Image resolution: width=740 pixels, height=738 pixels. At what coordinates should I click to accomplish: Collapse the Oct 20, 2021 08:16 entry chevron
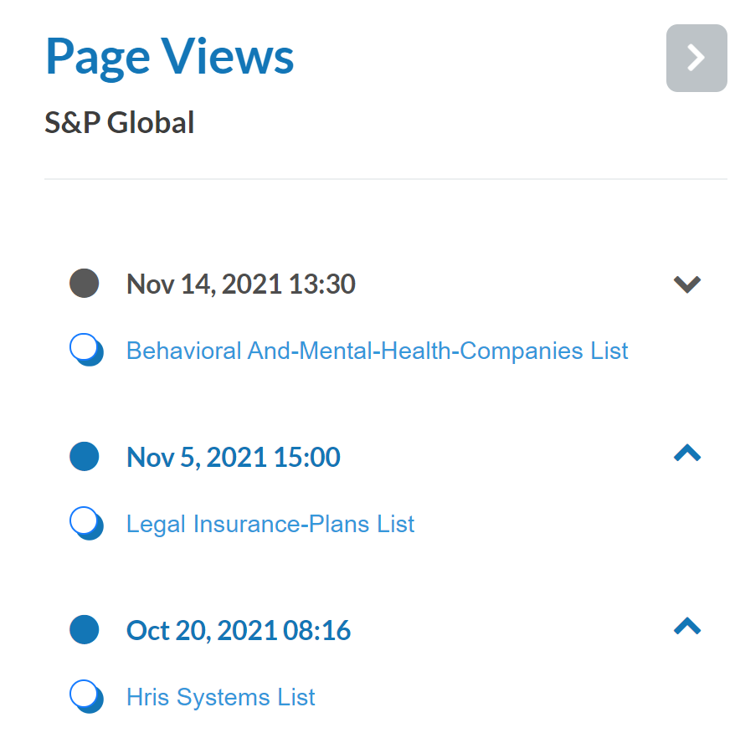(686, 627)
